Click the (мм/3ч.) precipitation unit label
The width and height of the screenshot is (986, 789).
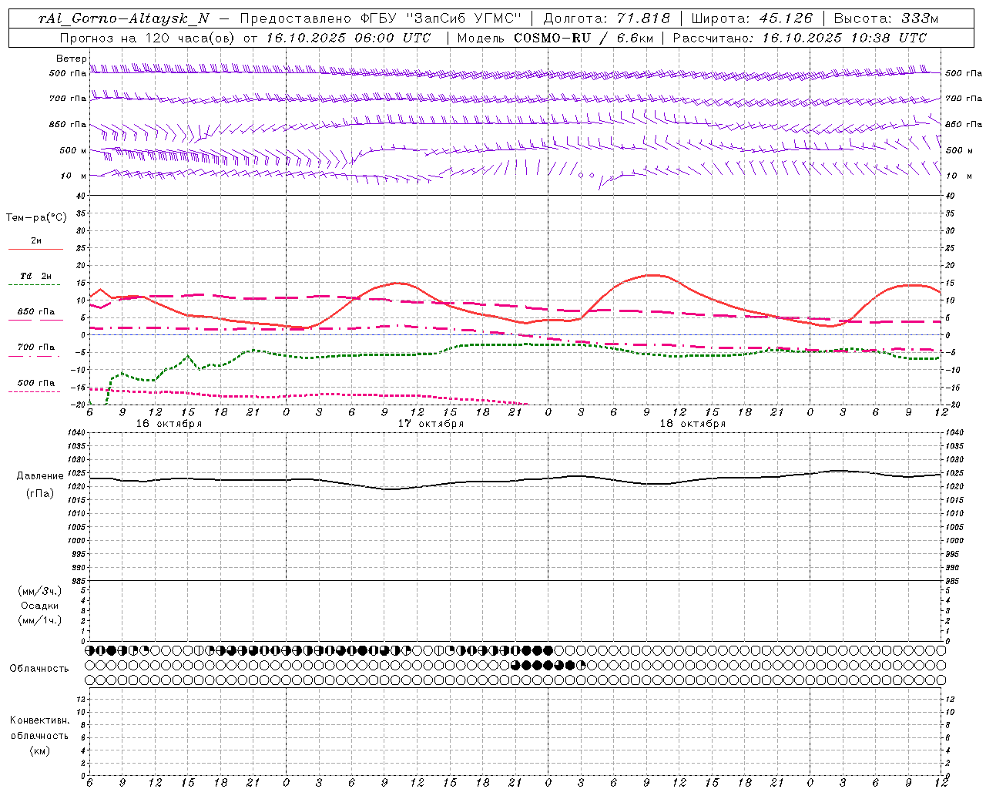[x=40, y=591]
